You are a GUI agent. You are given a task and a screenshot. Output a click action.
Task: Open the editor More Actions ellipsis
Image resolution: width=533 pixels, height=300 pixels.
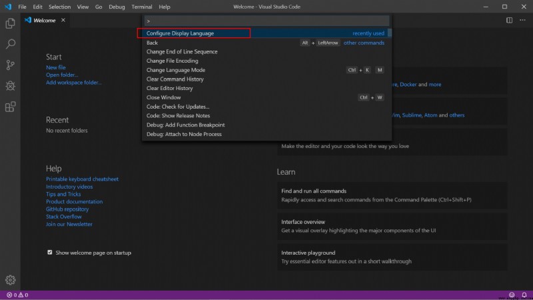click(x=522, y=21)
